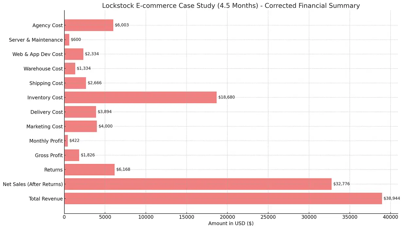The width and height of the screenshot is (403, 229).
Task: Click the Net Sales bar
Action: pos(198,184)
